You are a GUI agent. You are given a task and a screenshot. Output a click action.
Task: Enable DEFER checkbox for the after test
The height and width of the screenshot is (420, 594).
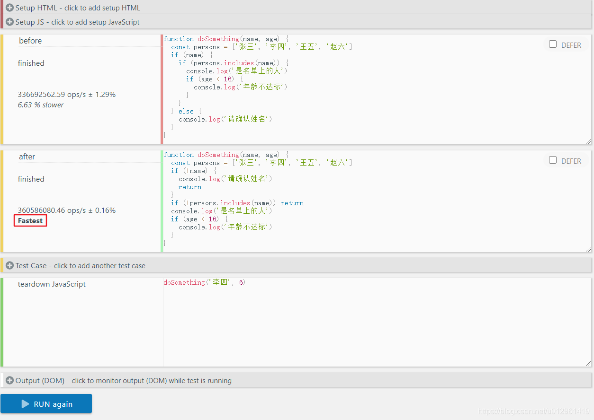[553, 160]
